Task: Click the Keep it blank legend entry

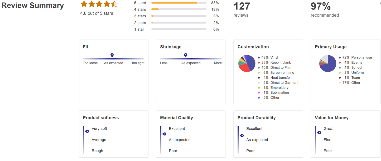Action: (281, 62)
